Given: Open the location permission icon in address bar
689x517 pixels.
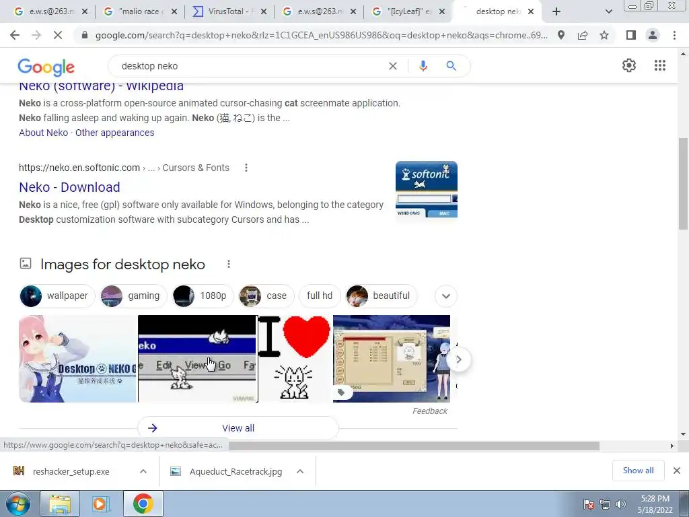Looking at the screenshot, I should point(561,35).
